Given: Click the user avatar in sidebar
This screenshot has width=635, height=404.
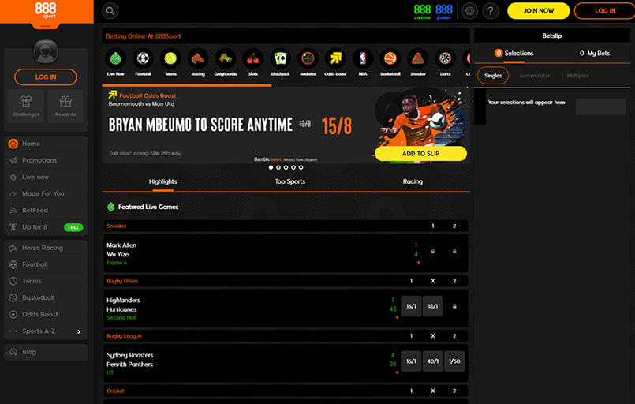Looking at the screenshot, I should tap(46, 51).
